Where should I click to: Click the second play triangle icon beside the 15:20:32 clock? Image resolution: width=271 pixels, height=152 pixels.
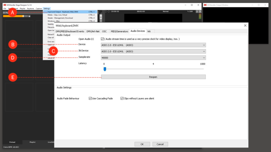tap(109, 11)
